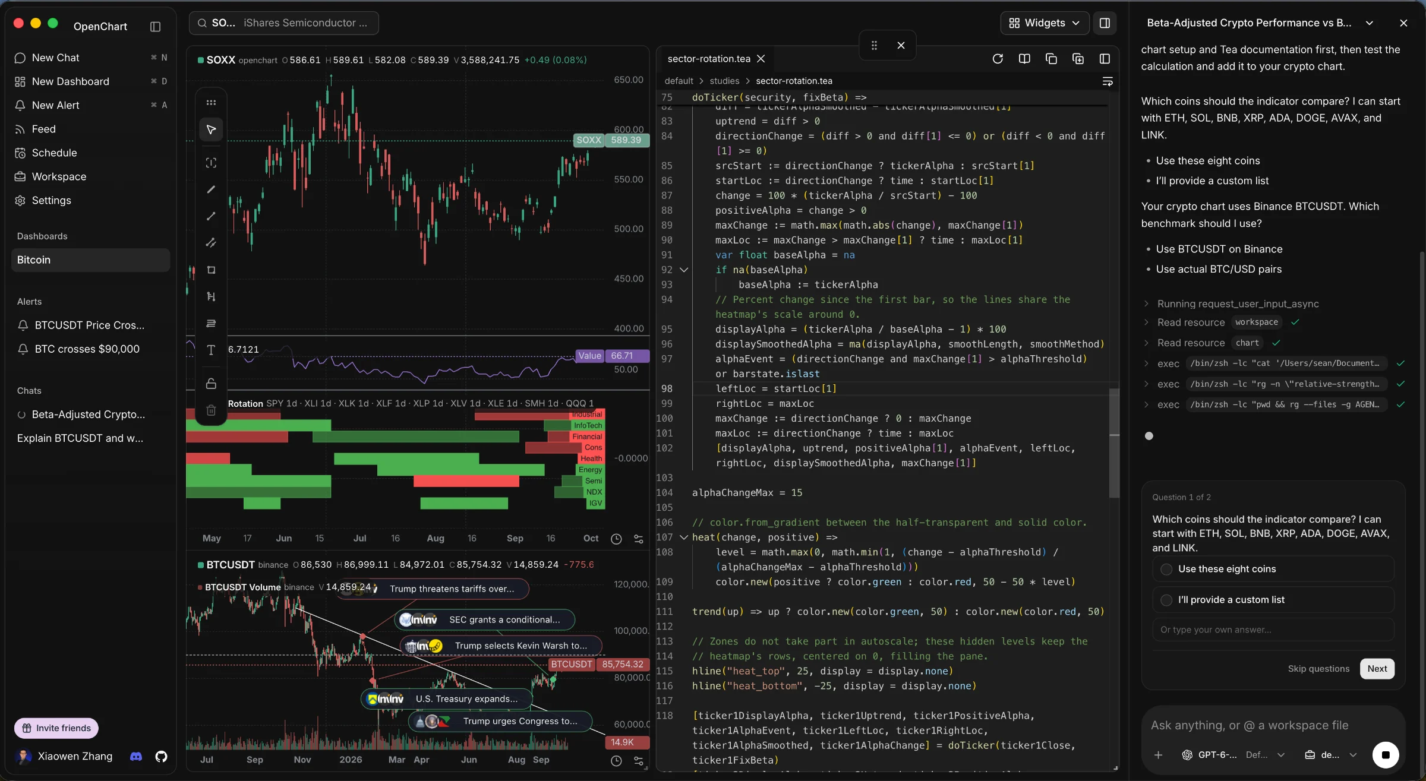Click the Next button in question card
The height and width of the screenshot is (781, 1426).
pyautogui.click(x=1377, y=669)
